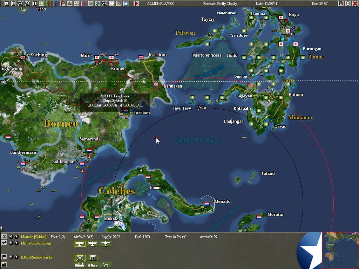The image size is (359, 269).
Task: Click the 'Forecast: Partly Cloudy' text
Action: (220, 4)
